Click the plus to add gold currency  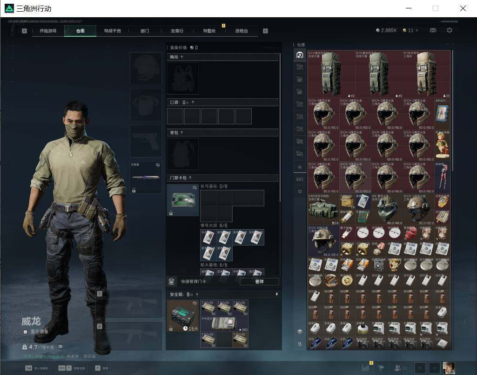point(417,30)
